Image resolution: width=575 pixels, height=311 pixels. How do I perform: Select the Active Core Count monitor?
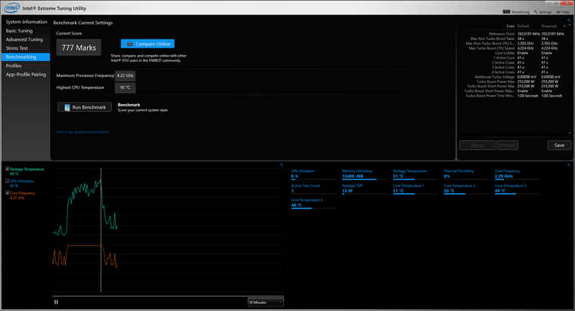(x=313, y=189)
